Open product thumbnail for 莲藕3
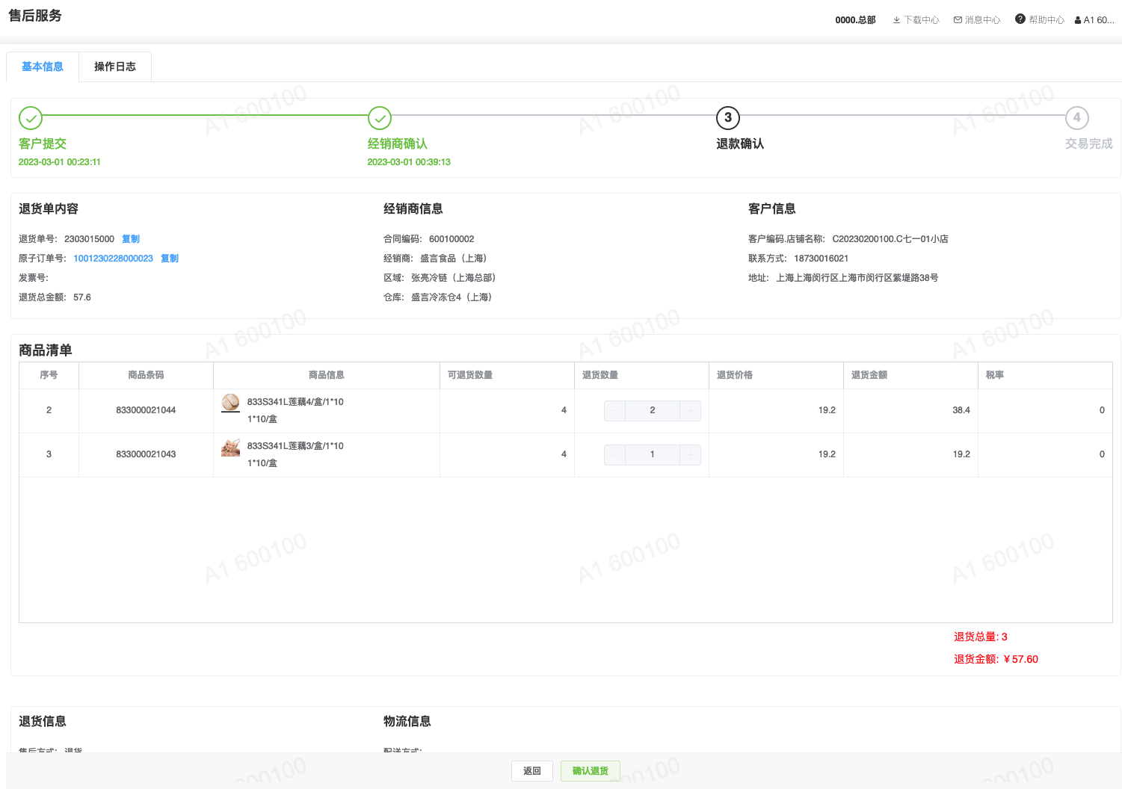The width and height of the screenshot is (1122, 792). click(231, 447)
